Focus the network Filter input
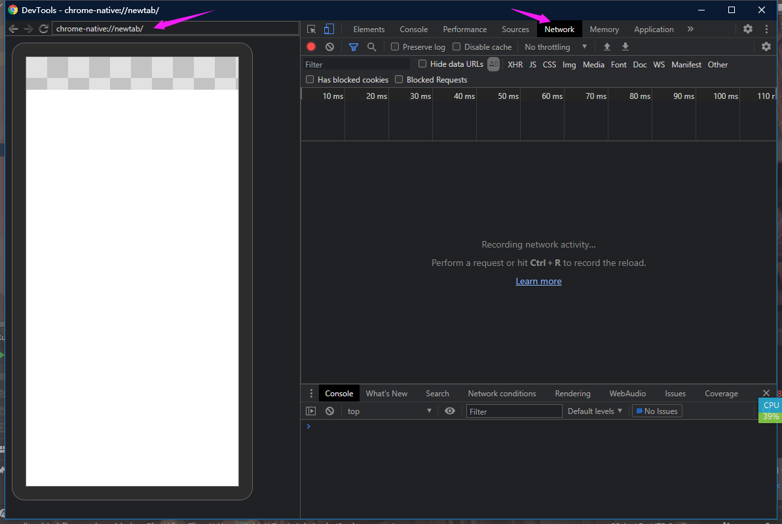Image resolution: width=782 pixels, height=524 pixels. coord(356,64)
